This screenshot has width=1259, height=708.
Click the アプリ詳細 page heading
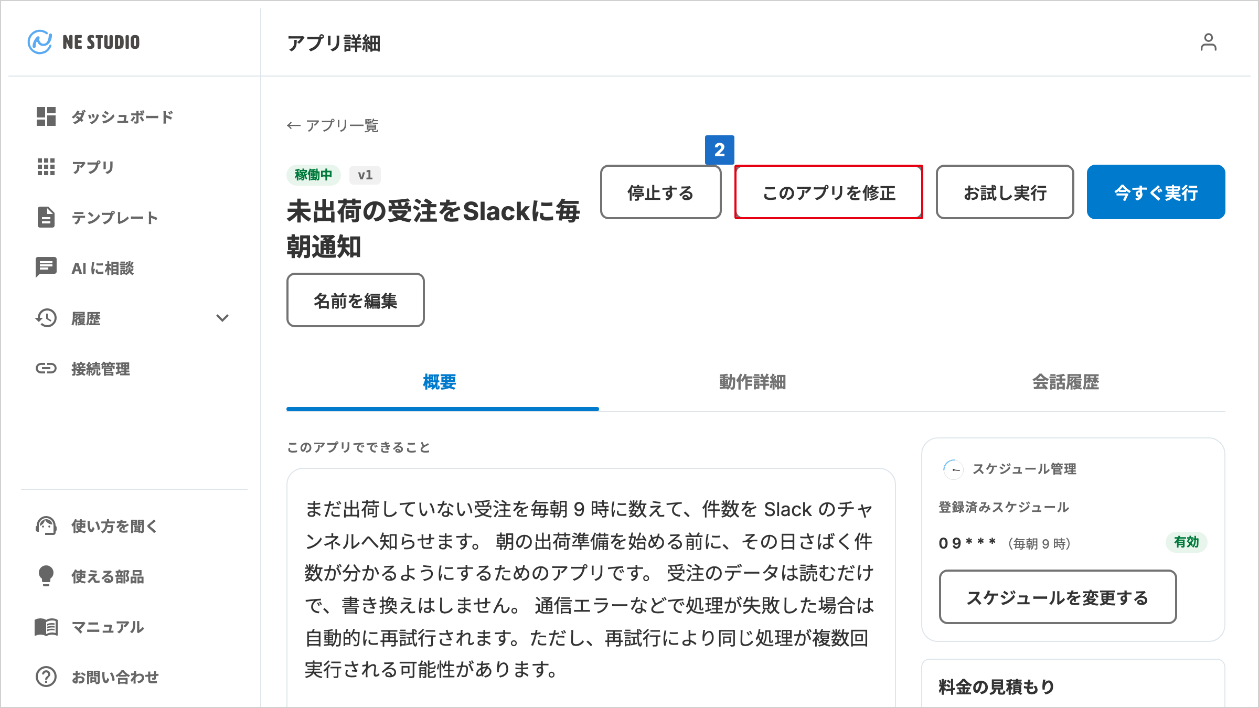334,43
